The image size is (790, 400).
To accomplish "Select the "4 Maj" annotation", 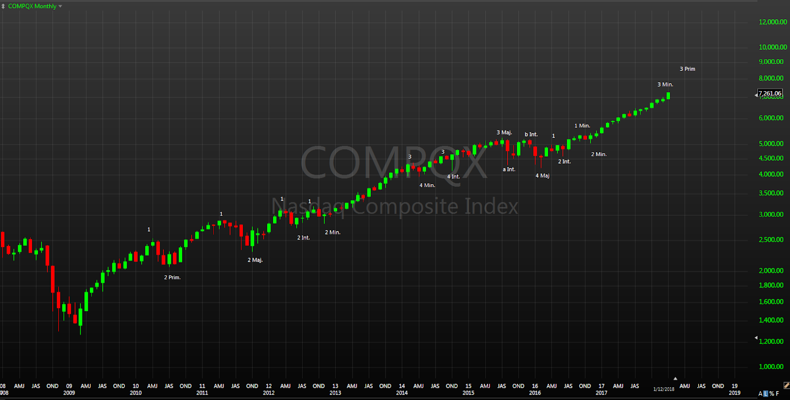I will [x=542, y=176].
